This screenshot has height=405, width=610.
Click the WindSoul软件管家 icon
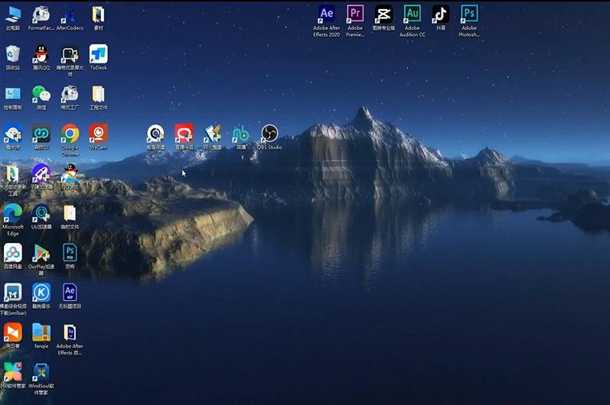[x=41, y=372]
